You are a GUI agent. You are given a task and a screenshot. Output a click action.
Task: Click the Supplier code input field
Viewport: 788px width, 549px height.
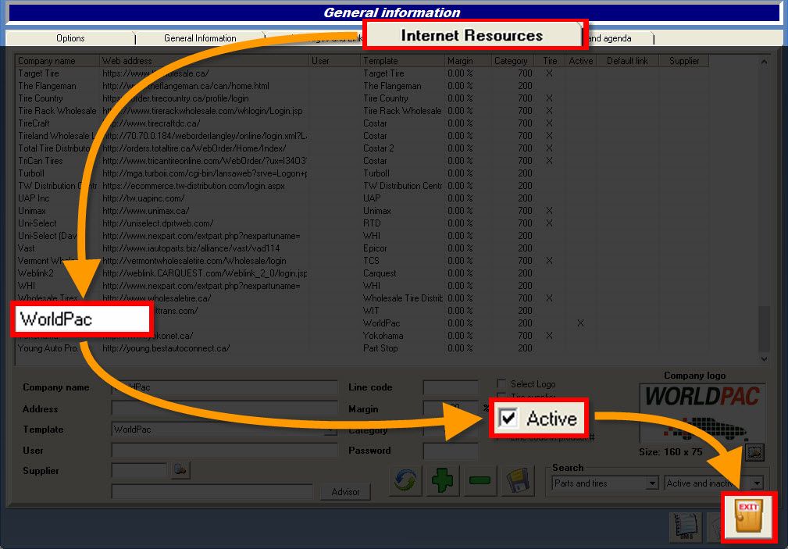(x=139, y=470)
